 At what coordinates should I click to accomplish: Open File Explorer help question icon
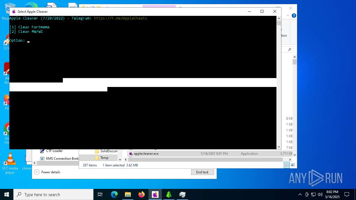coord(294,16)
